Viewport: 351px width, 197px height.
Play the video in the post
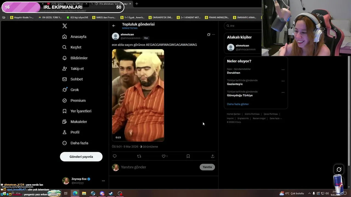138,95
